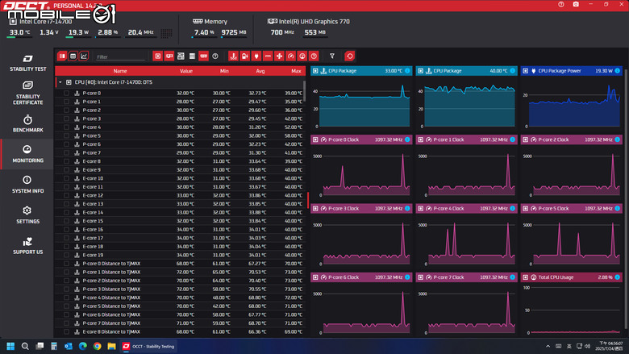Viewport: 629px width, 354px height.
Task: Tick E-core 8 Distance to TjMAX checkbox
Action: 66,332
